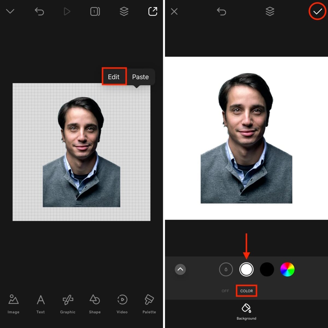Confirm changes with the checkmark
328x328 pixels.
tap(317, 11)
